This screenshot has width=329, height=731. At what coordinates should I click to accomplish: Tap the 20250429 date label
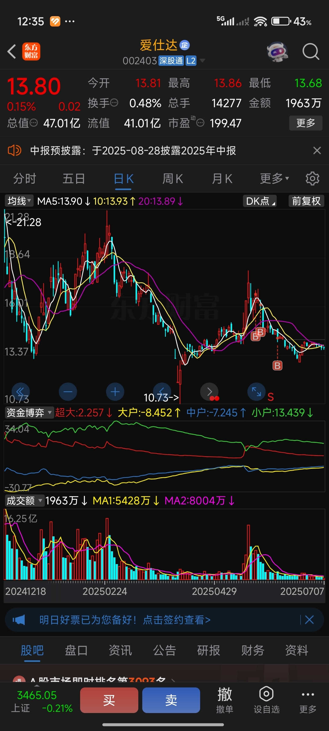214,591
